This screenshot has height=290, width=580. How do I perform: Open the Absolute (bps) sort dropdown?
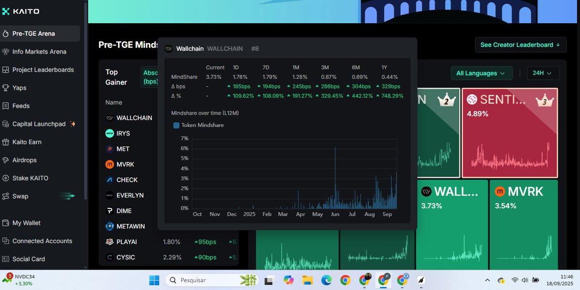click(x=150, y=76)
